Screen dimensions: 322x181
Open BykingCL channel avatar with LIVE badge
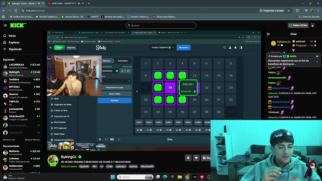coord(53,161)
